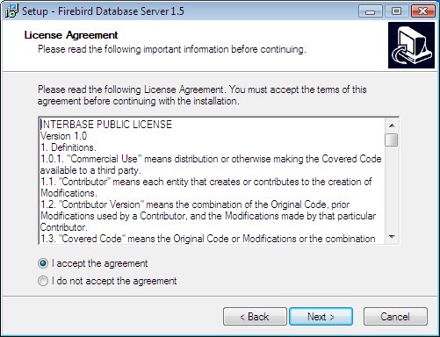This screenshot has height=337, width=440.
Task: Click the 'INTERBASE PUBLIC LICENSE' line in the text
Action: click(106, 125)
